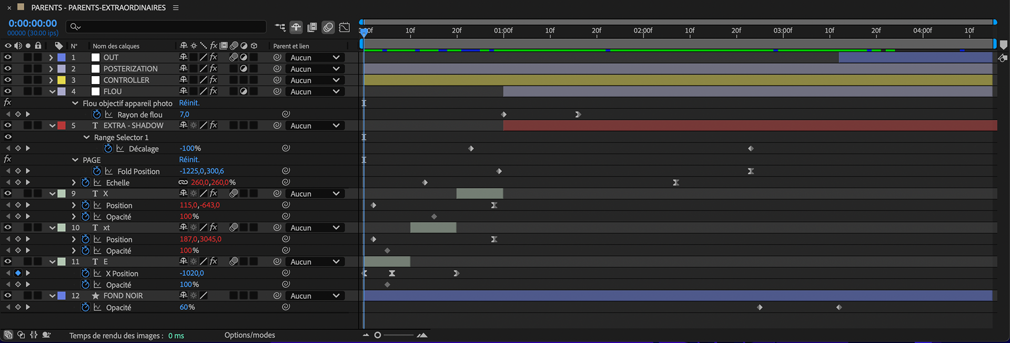Open parent dropdown of EXTRA - SHADOW
This screenshot has height=343, width=1010.
315,126
